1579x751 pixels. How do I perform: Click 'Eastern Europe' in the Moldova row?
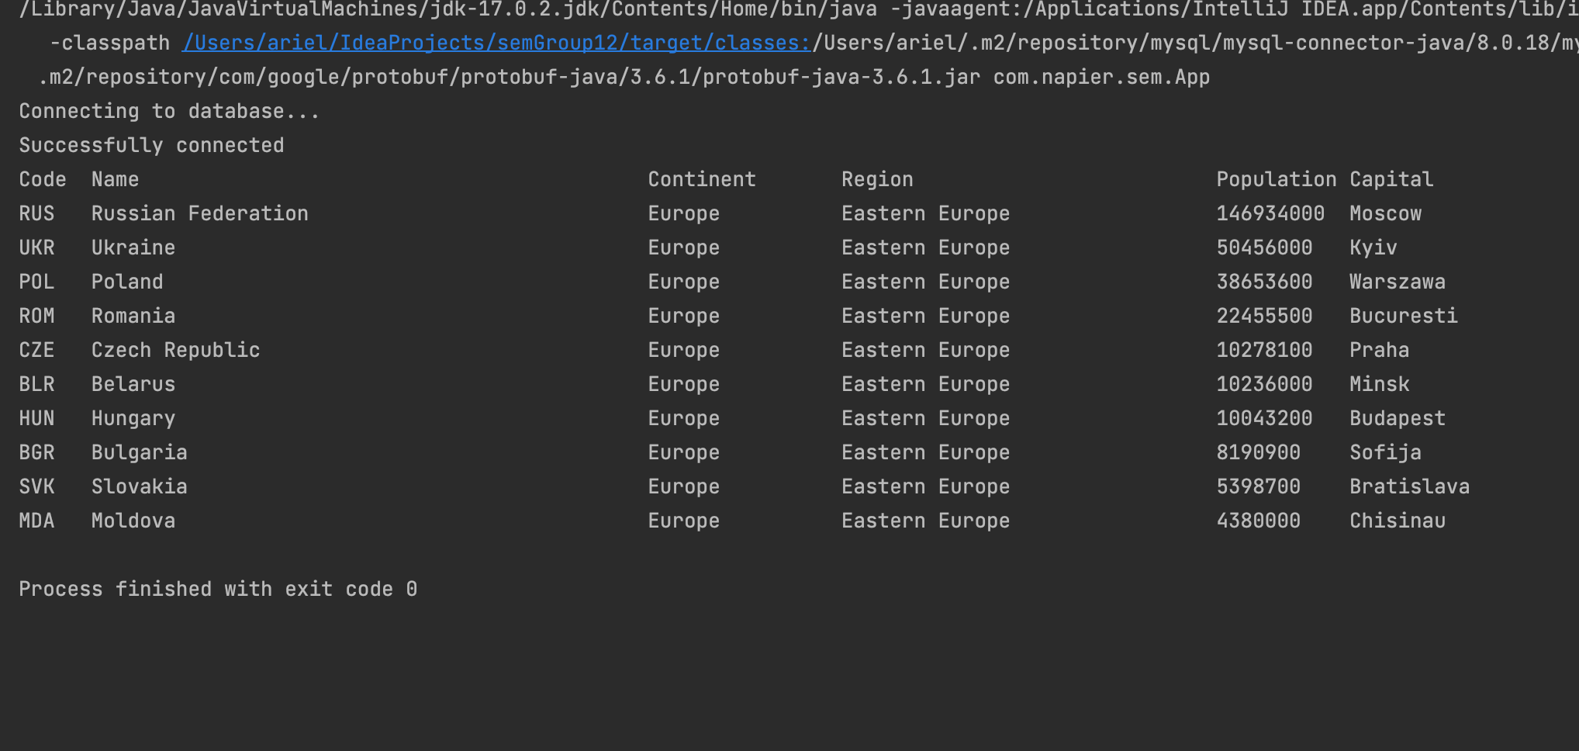926,521
